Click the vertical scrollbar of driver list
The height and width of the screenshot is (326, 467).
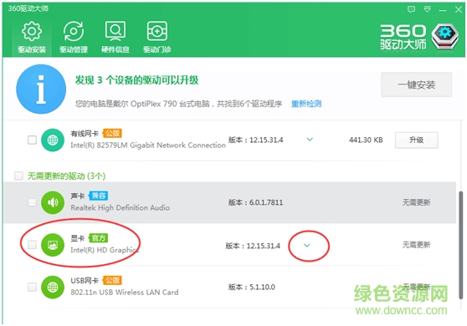[461, 245]
